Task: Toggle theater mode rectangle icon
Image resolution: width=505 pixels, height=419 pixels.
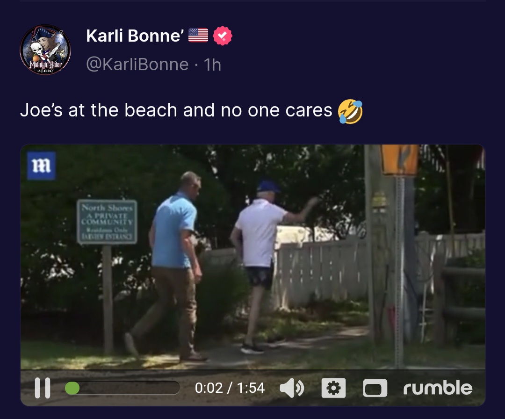Action: pos(375,388)
